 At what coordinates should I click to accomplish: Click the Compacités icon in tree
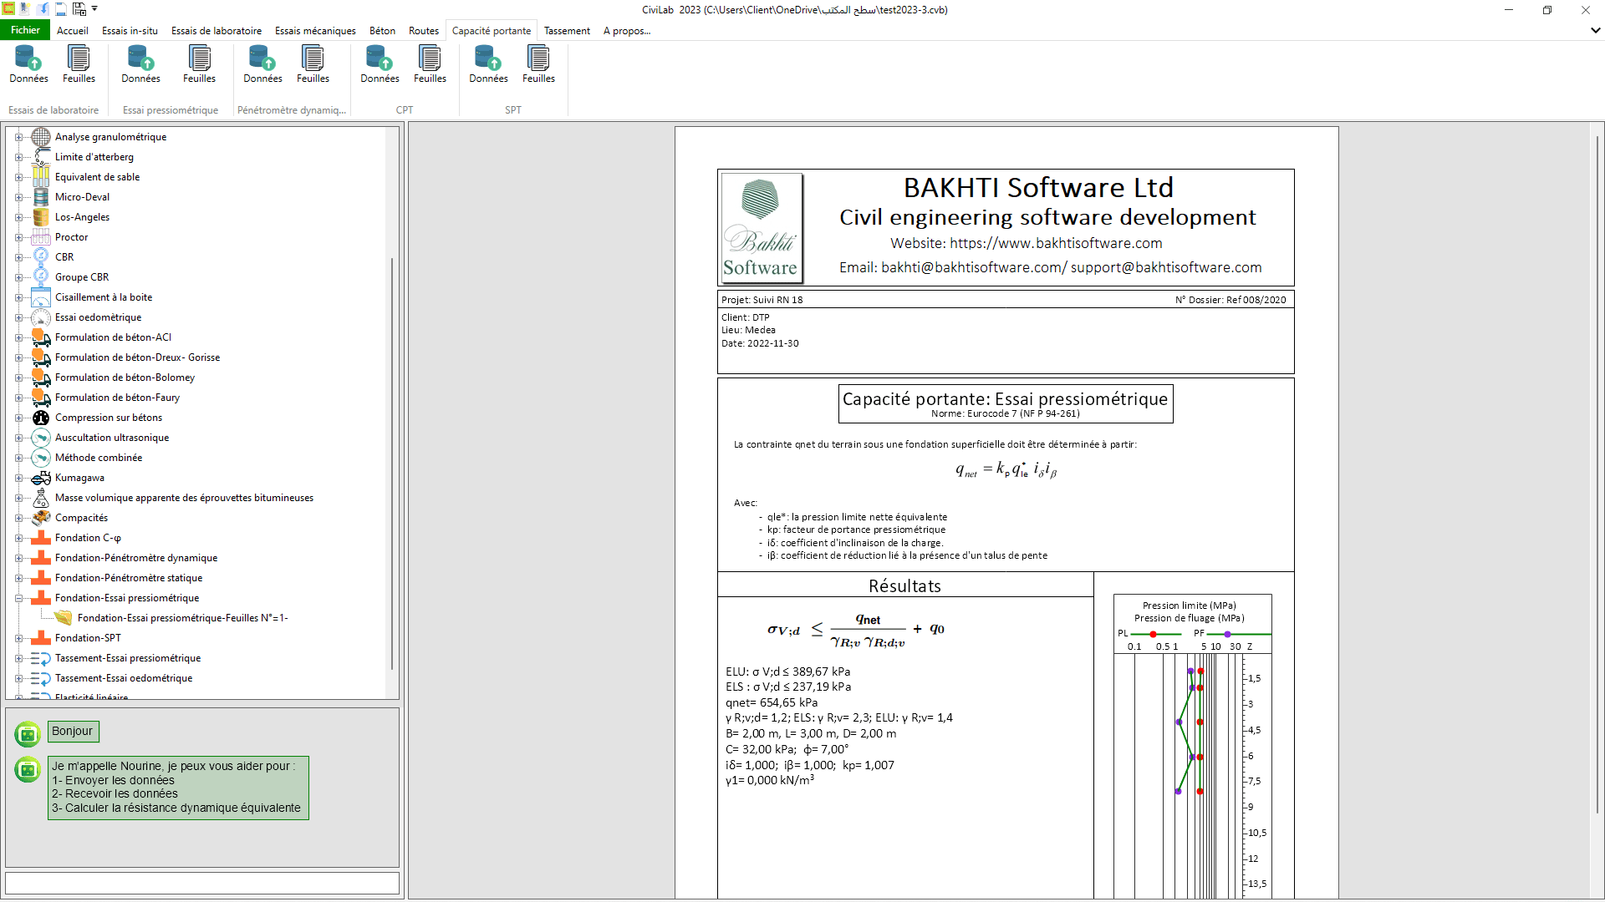pos(41,518)
